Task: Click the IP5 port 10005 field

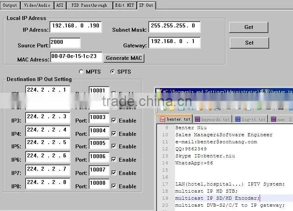Action: click(99, 144)
